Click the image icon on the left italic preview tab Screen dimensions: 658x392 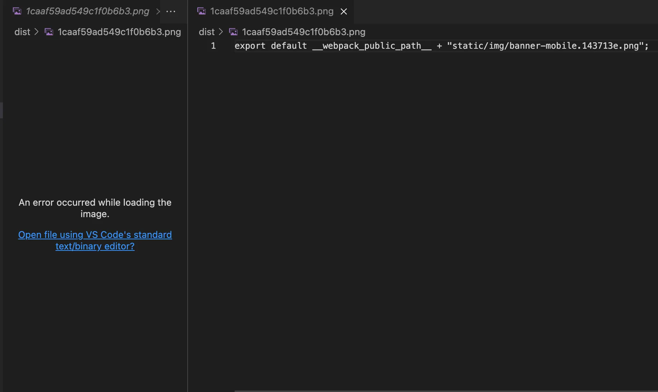pyautogui.click(x=17, y=11)
